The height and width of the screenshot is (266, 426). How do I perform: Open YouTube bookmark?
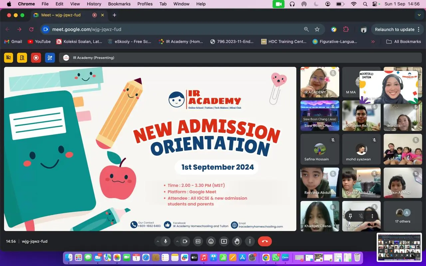click(x=39, y=42)
